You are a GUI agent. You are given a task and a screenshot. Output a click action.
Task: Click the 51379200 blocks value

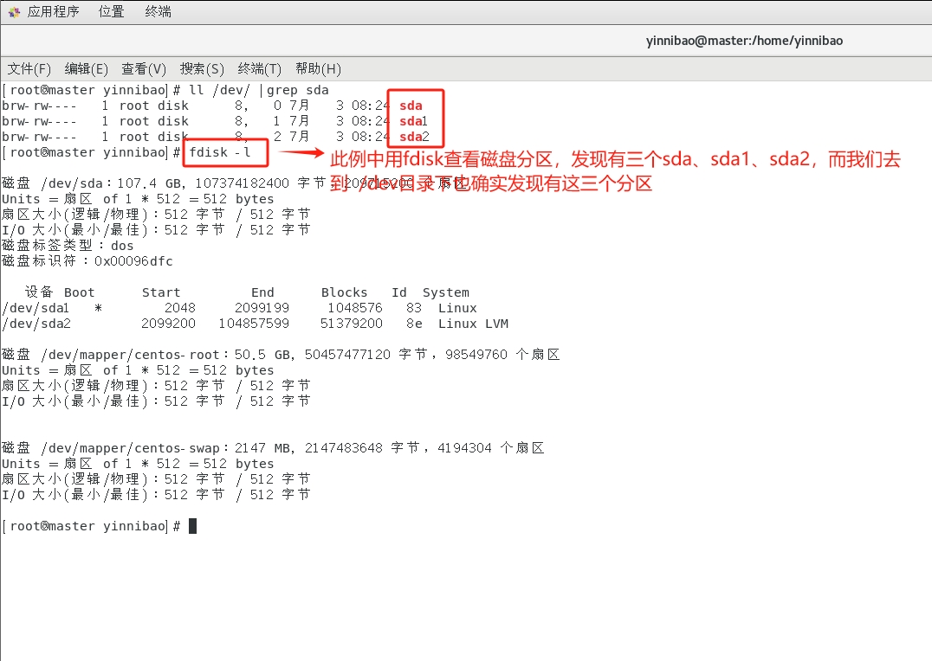click(x=352, y=324)
